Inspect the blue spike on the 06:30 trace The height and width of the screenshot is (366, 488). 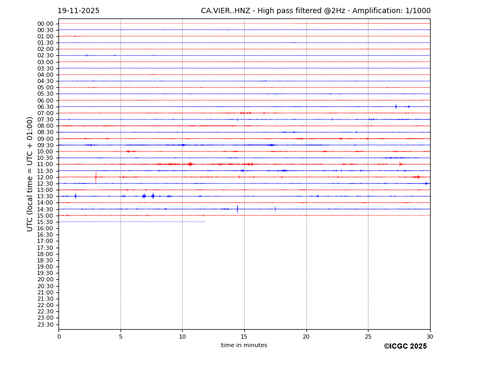[x=396, y=107]
